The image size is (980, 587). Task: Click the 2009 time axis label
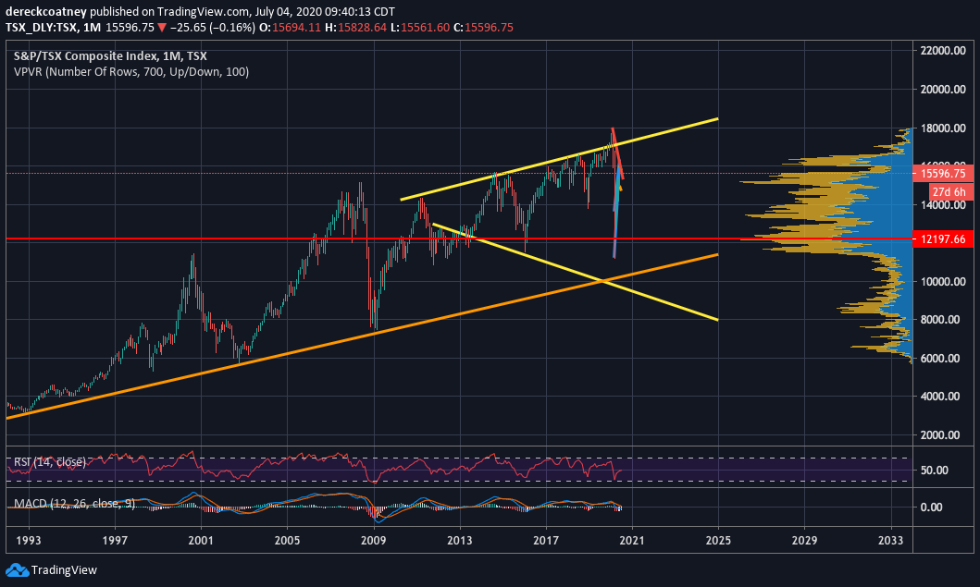point(373,540)
